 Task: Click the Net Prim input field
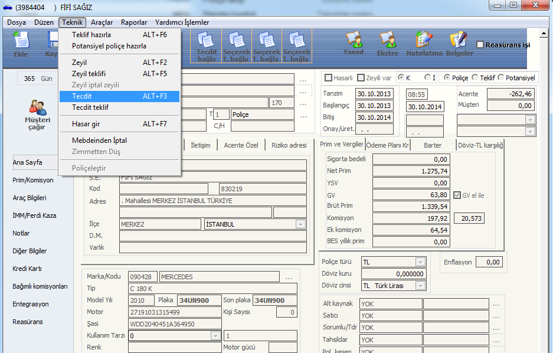pyautogui.click(x=411, y=171)
